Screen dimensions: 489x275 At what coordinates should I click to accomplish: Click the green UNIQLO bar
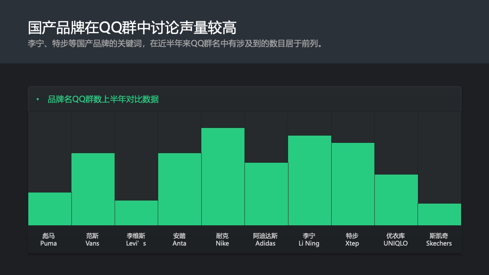click(396, 200)
